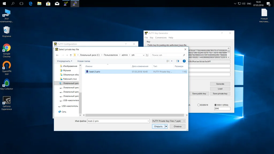Open file dialog help icon
This screenshot has height=154, width=274.
[184, 61]
